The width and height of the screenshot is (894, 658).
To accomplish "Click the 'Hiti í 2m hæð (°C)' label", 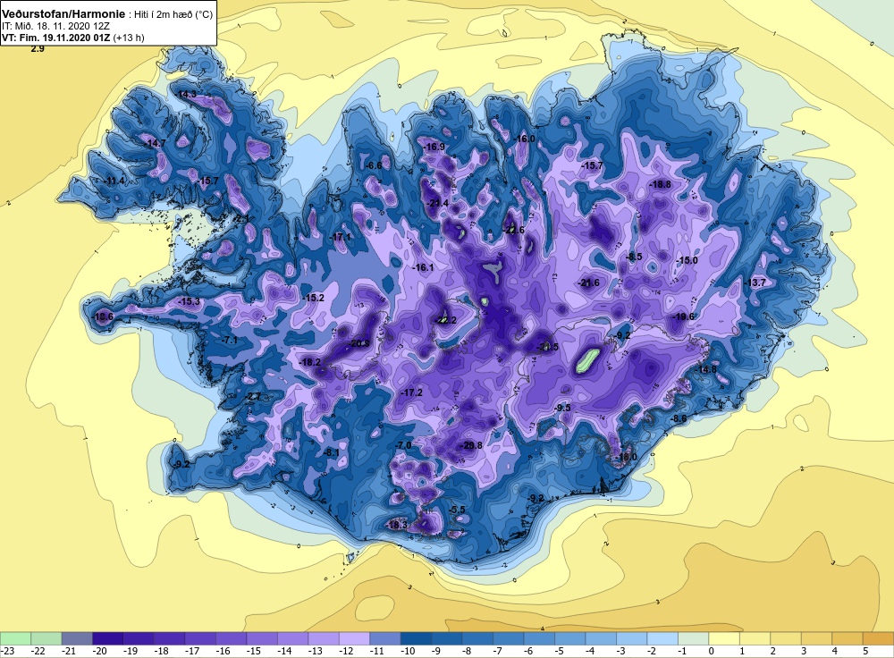I will click(173, 15).
